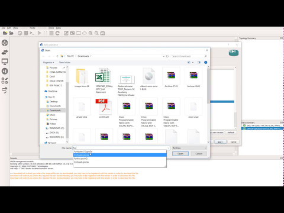
Task: Click the Open button in file dialog
Action: click(x=180, y=154)
